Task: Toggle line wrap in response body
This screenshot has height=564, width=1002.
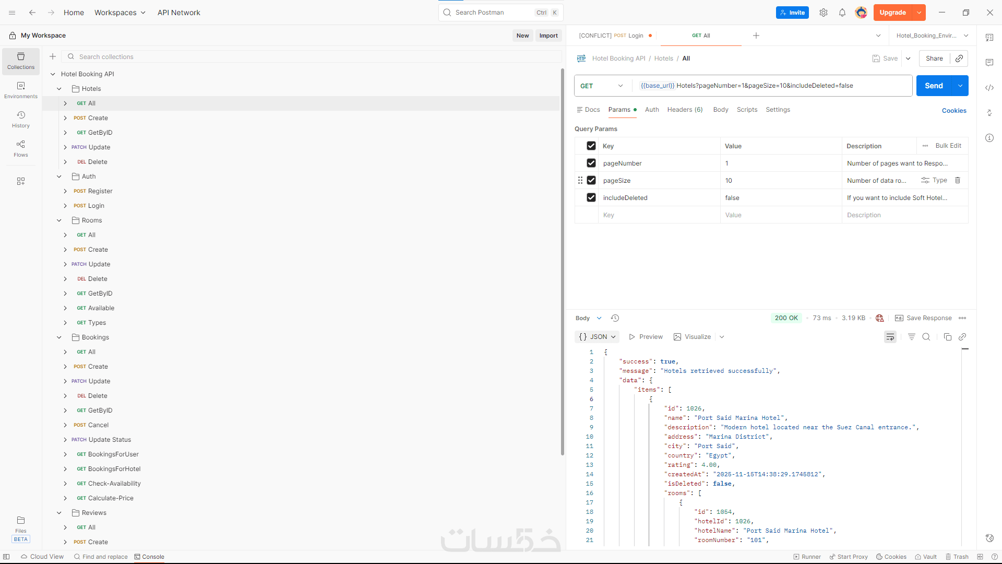Action: pyautogui.click(x=890, y=337)
